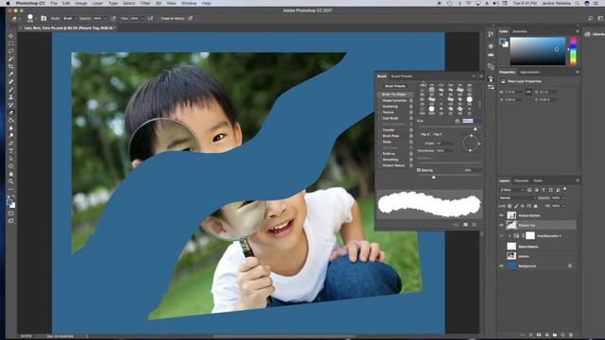Toggle Transfer checkbox
This screenshot has height=340, width=605.
pos(380,130)
